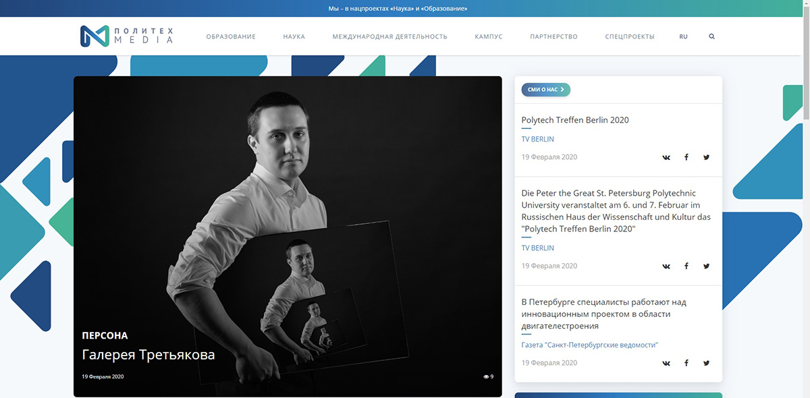The height and width of the screenshot is (398, 810).
Task: Share the двигателестроения article on Facebook
Action: click(x=686, y=363)
